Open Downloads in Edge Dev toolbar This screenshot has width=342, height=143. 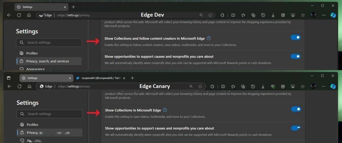273,15
